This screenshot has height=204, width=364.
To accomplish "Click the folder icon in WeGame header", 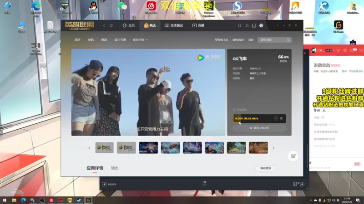I will click(247, 25).
